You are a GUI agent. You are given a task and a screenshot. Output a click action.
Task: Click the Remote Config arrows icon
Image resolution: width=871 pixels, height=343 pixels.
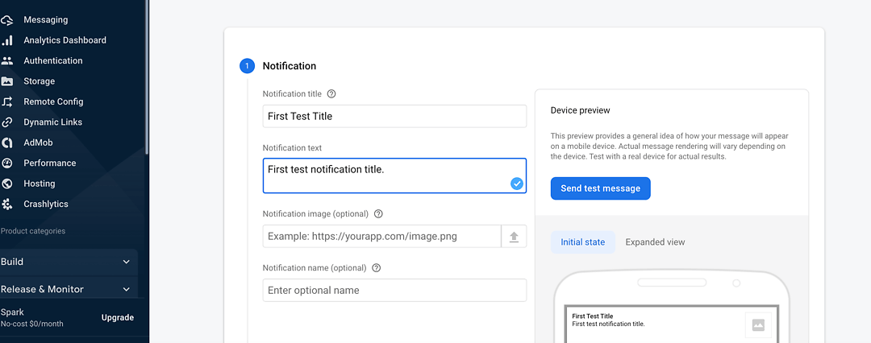coord(6,102)
